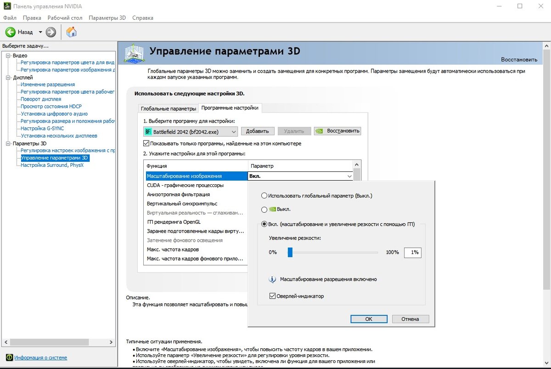Collapse the Дисплей tree node
The height and width of the screenshot is (369, 551).
tap(8, 78)
